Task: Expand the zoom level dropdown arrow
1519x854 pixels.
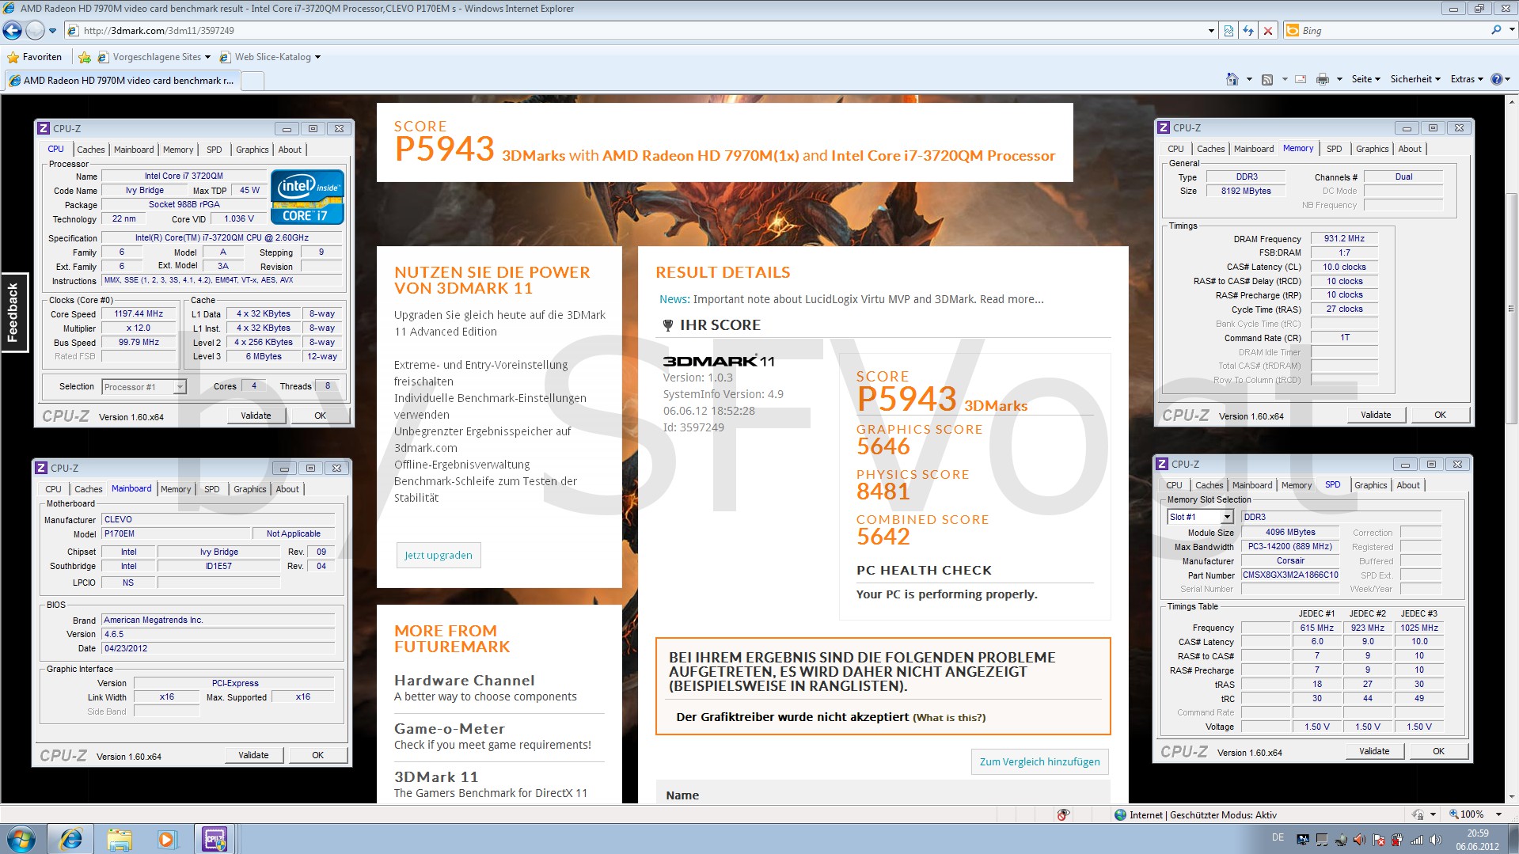Action: (x=1498, y=814)
